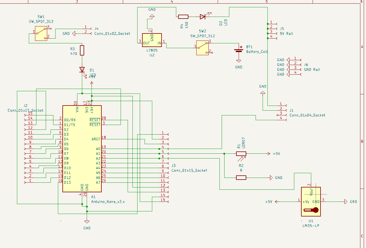Image resolution: width=366 pixels, height=248 pixels.
Task: Click the Arduino_Nano_v3.x value label
Action: pos(108,202)
